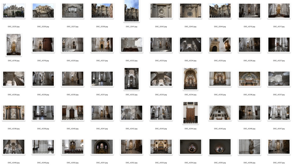295x167 pixels.
Task: Click the DSC_4241.jpg file name
Action: click(x=102, y=129)
